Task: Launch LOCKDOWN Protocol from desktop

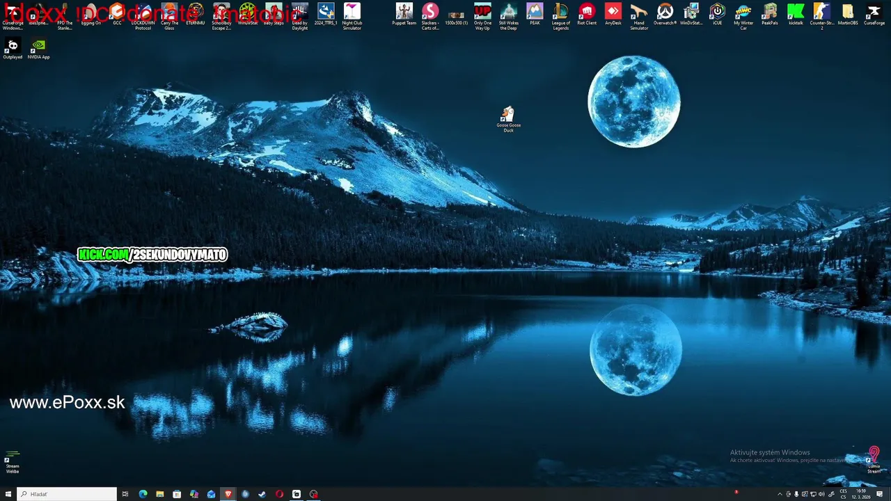Action: click(143, 17)
